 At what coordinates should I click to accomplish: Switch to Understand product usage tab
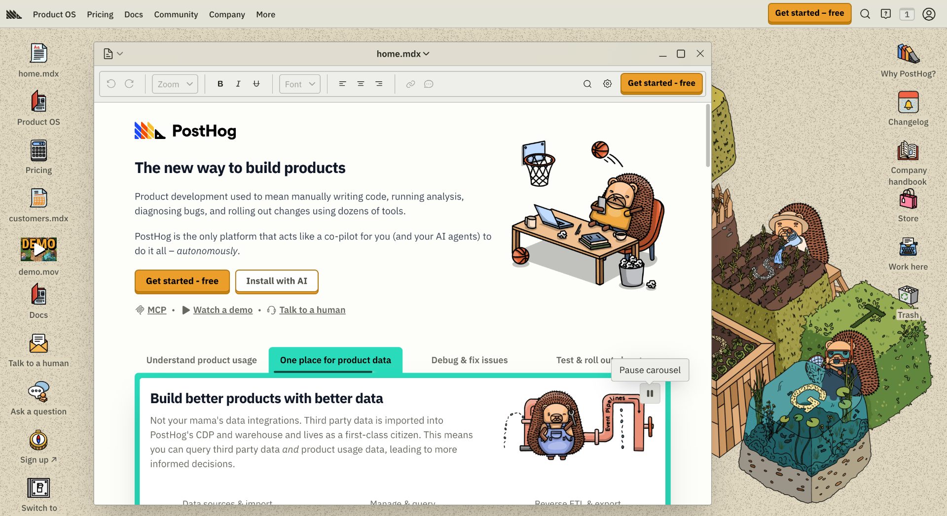coord(202,360)
